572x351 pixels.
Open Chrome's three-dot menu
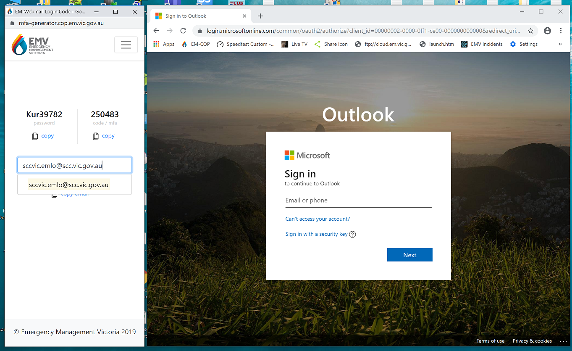click(561, 31)
